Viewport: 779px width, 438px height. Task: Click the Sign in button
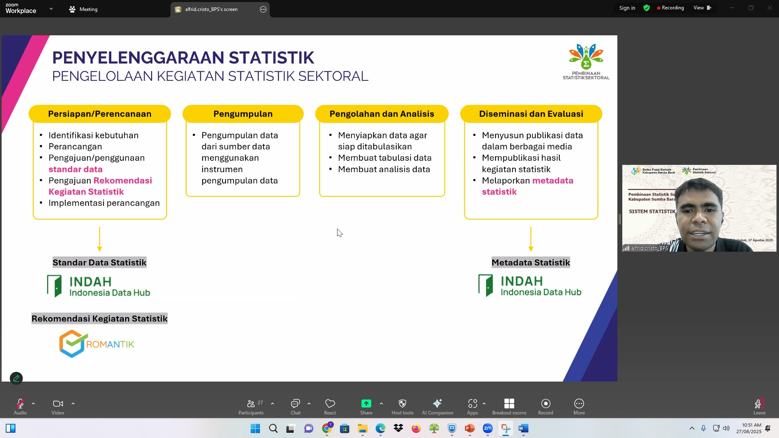pos(627,8)
